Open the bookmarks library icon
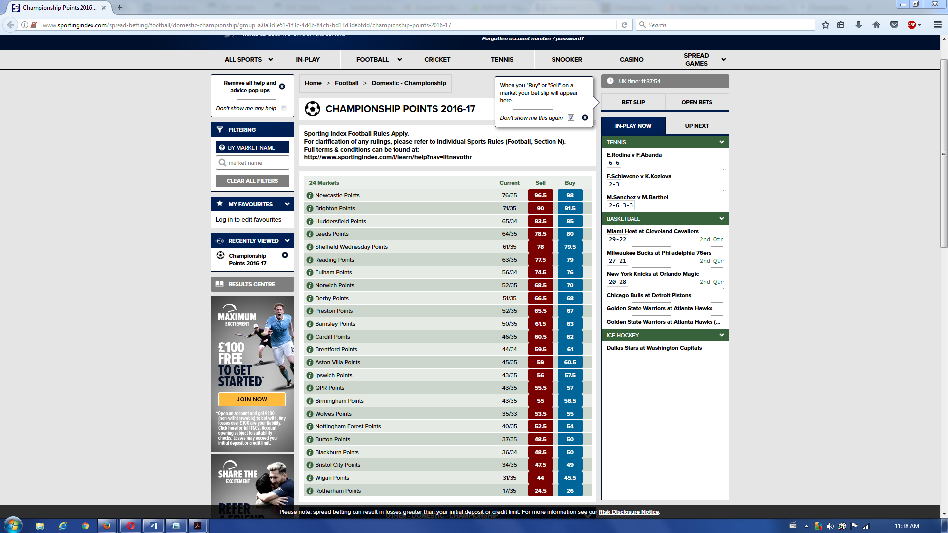Screen dimensions: 948x533 point(841,25)
